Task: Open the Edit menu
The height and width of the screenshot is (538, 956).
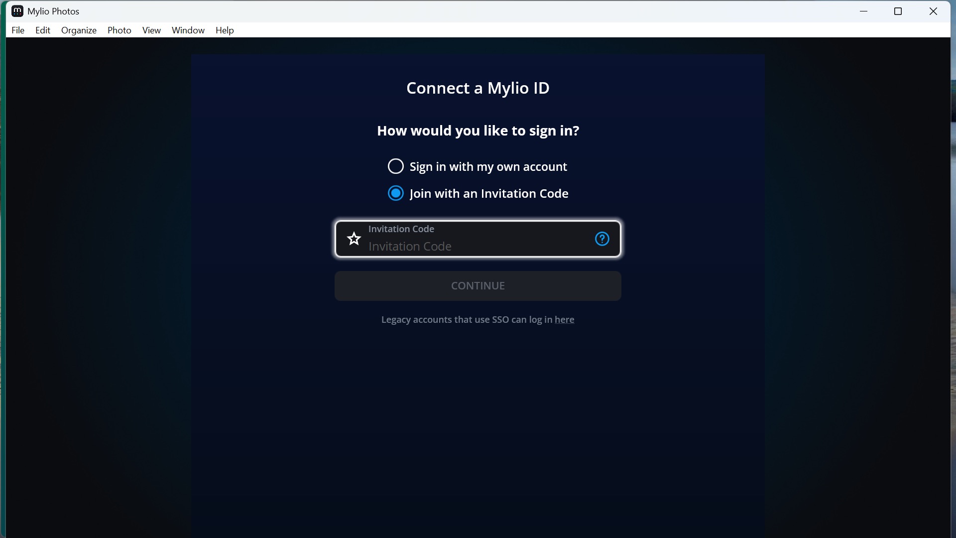Action: [43, 30]
